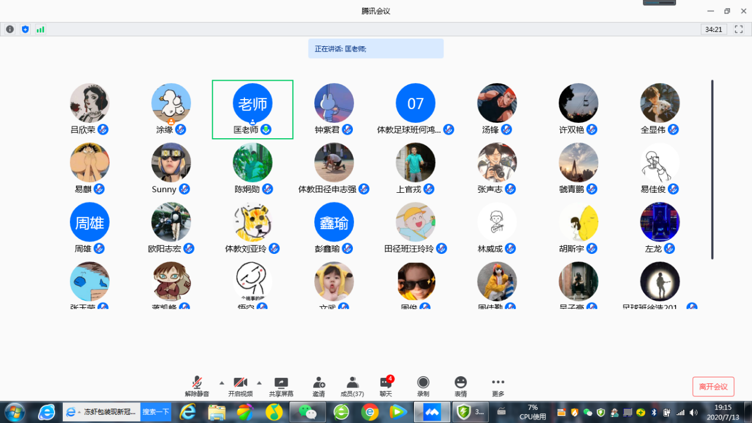The width and height of the screenshot is (752, 423).
Task: Open the share screen option
Action: click(281, 387)
